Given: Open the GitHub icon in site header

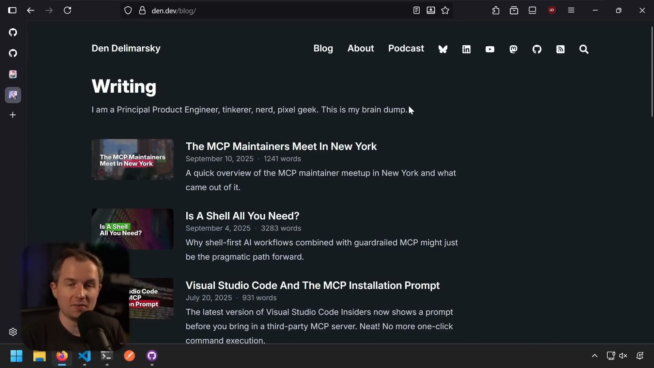Looking at the screenshot, I should (x=537, y=49).
